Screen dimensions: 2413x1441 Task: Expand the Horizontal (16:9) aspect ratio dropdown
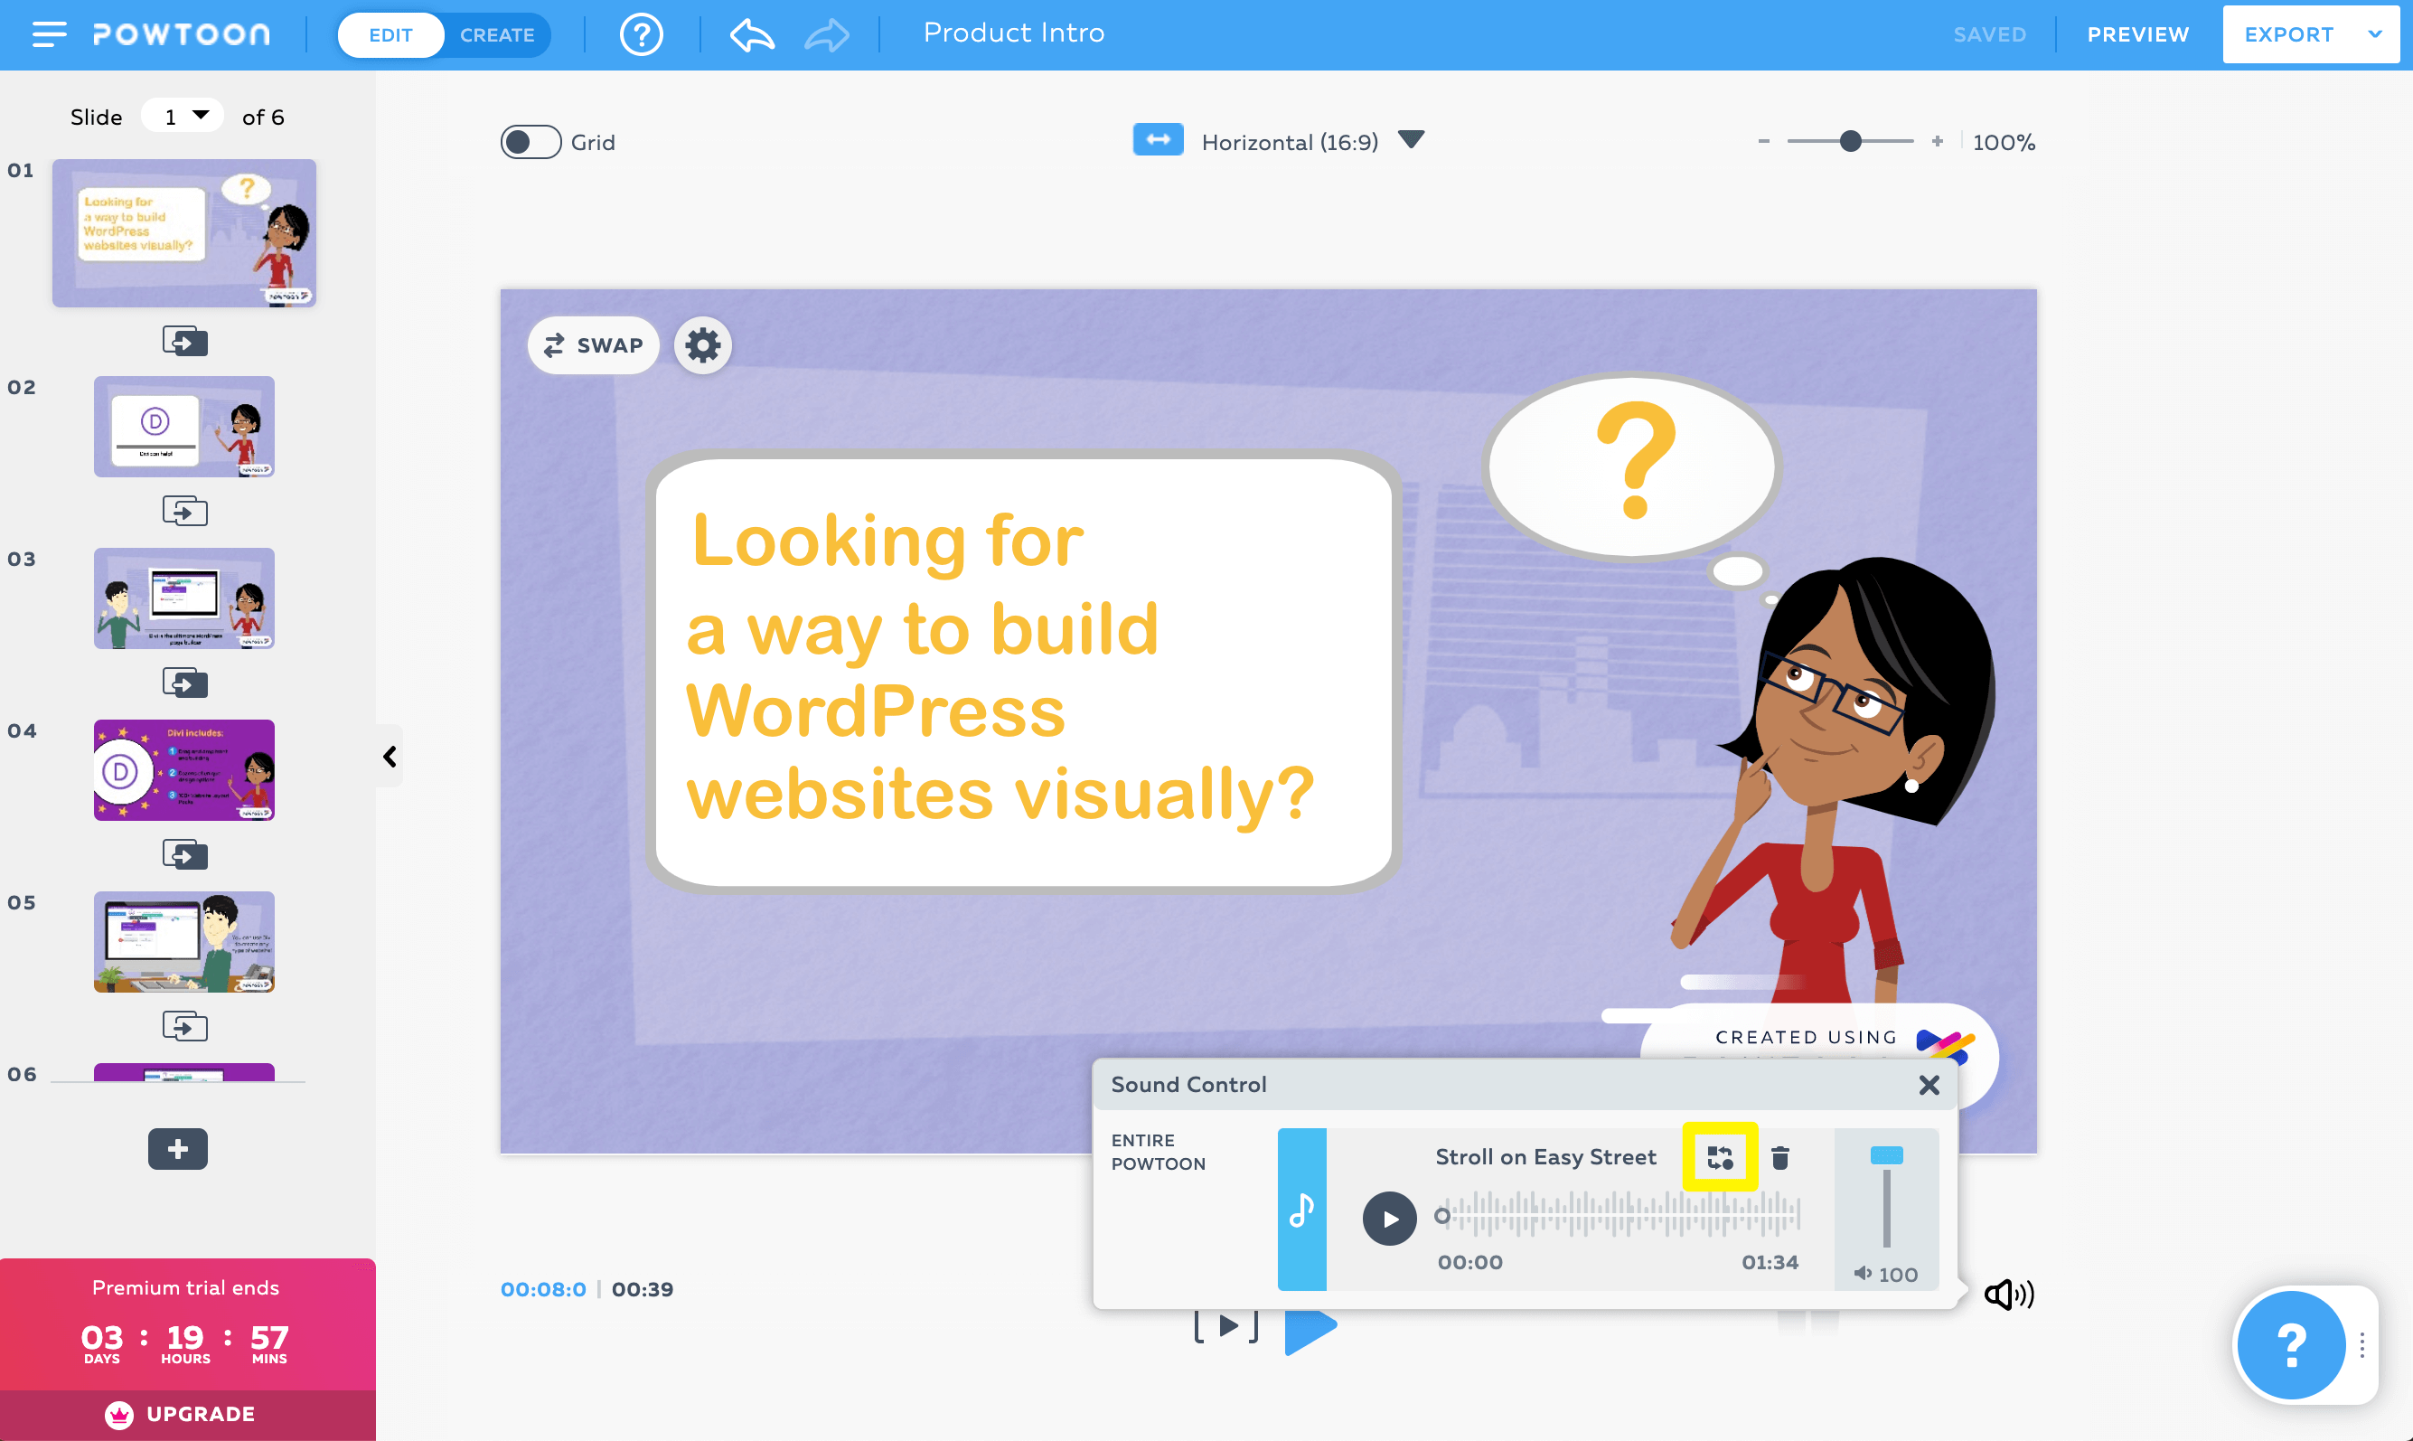pos(1412,141)
